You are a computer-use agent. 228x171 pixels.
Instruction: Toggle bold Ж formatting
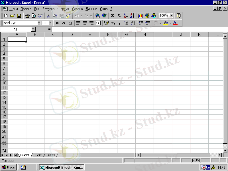(57, 23)
